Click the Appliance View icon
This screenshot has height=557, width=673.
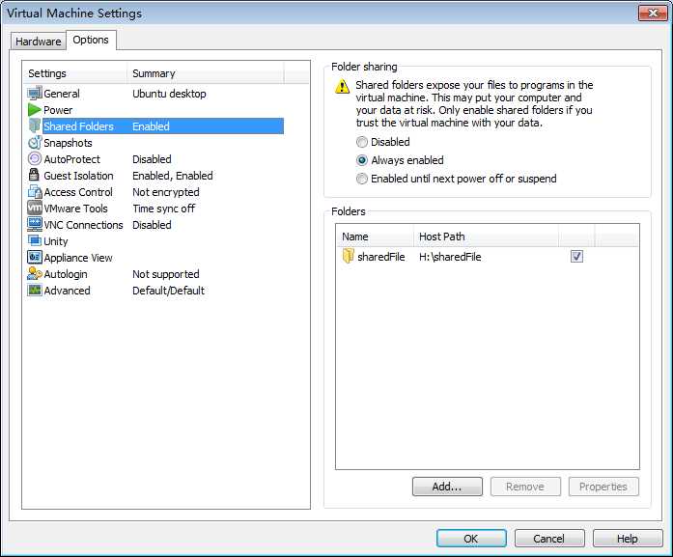coord(35,257)
